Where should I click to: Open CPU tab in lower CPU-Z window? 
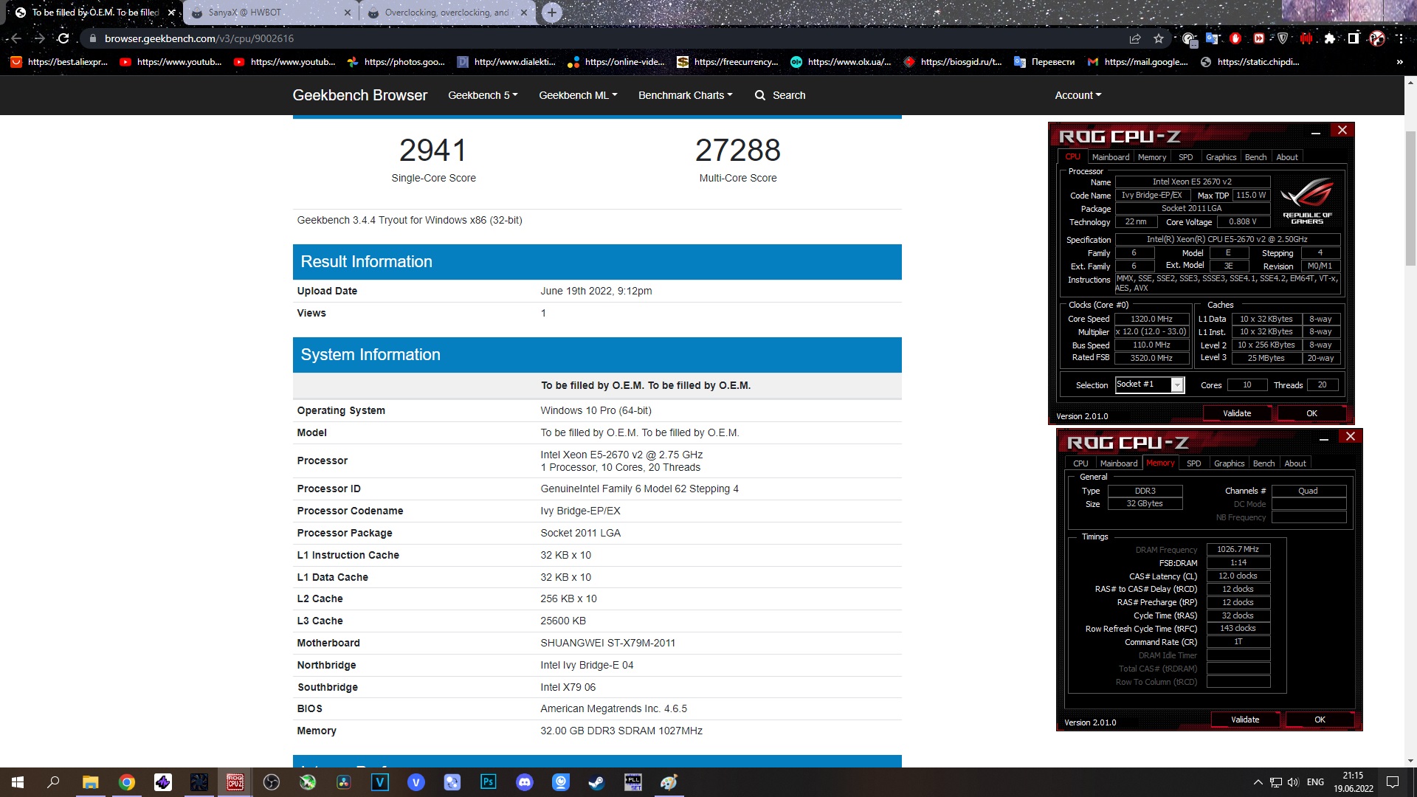click(1080, 463)
